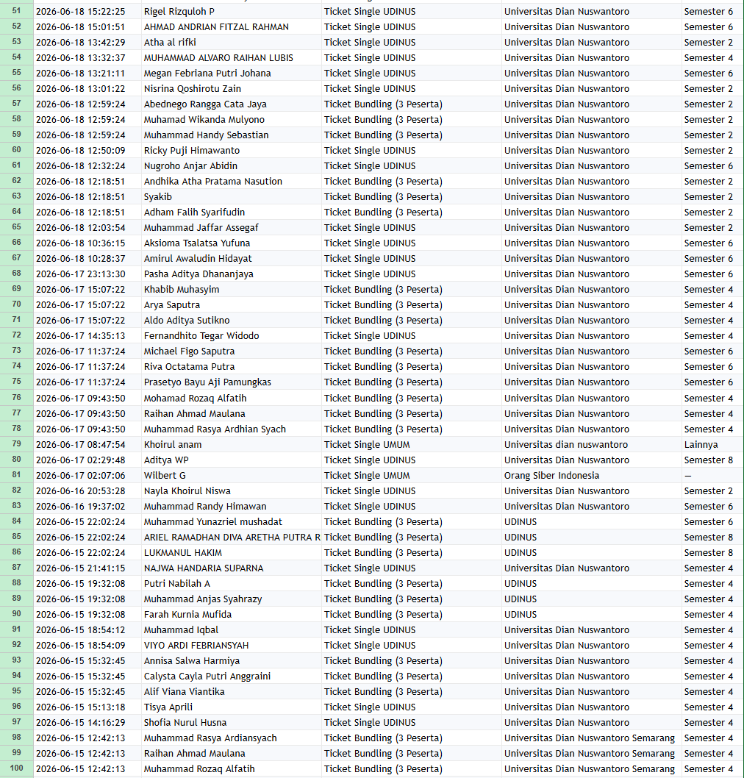Click timestamp 2026-06-17 23:13:30
Viewport: 744px width, 778px height.
click(x=87, y=274)
